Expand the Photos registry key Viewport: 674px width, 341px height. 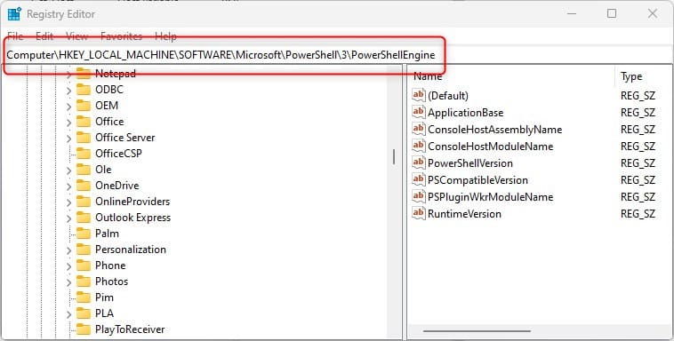pos(68,282)
